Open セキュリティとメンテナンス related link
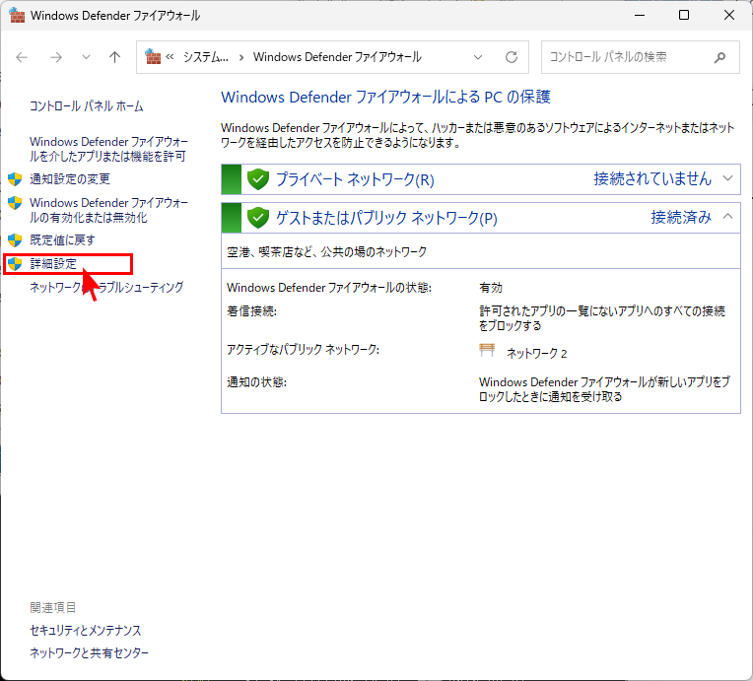Screen dimensions: 753x681 pos(85,630)
